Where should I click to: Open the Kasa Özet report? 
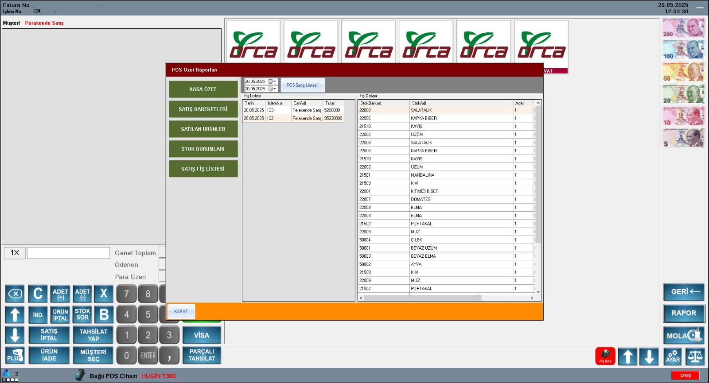tap(203, 89)
